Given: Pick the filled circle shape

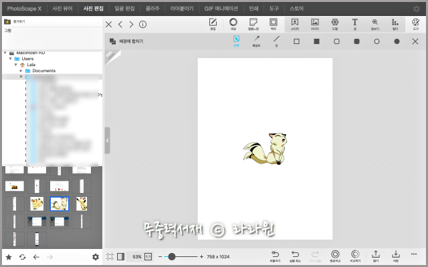Looking at the screenshot, I should (x=397, y=41).
